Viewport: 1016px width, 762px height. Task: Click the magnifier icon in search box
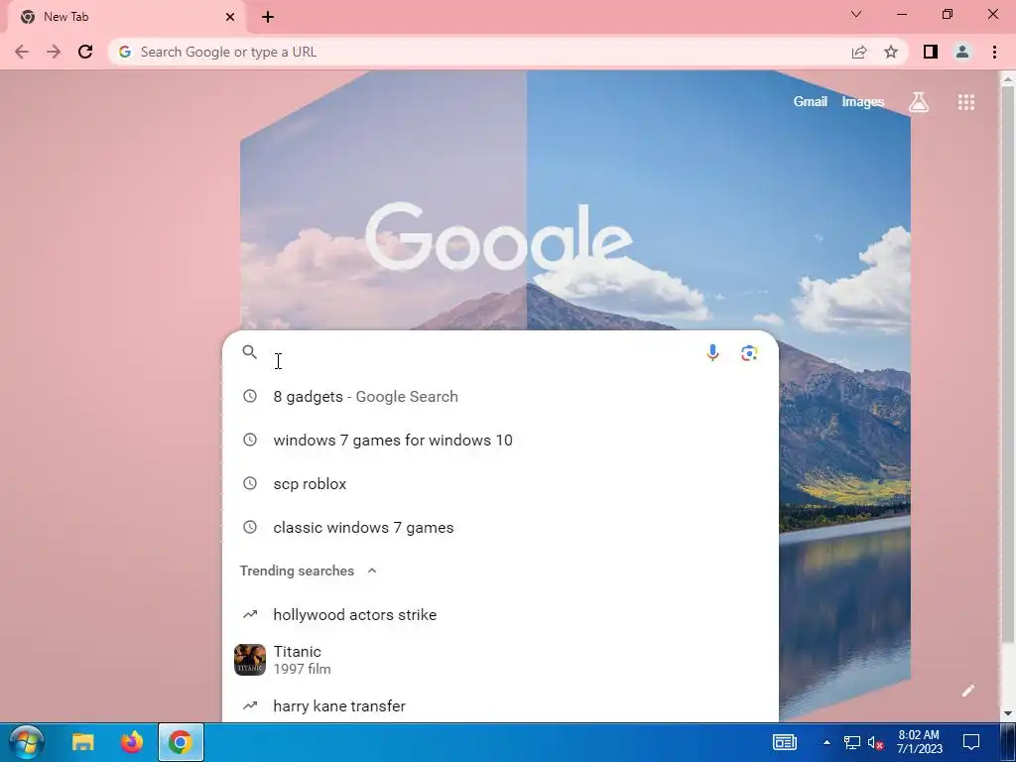[249, 352]
